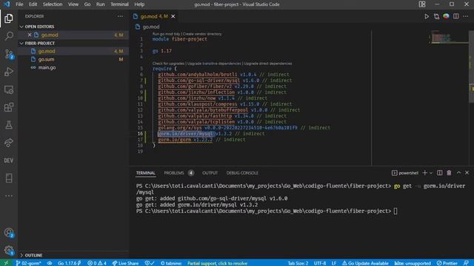
Task: Open Remote Explorer in activity bar
Action: click(x=9, y=89)
